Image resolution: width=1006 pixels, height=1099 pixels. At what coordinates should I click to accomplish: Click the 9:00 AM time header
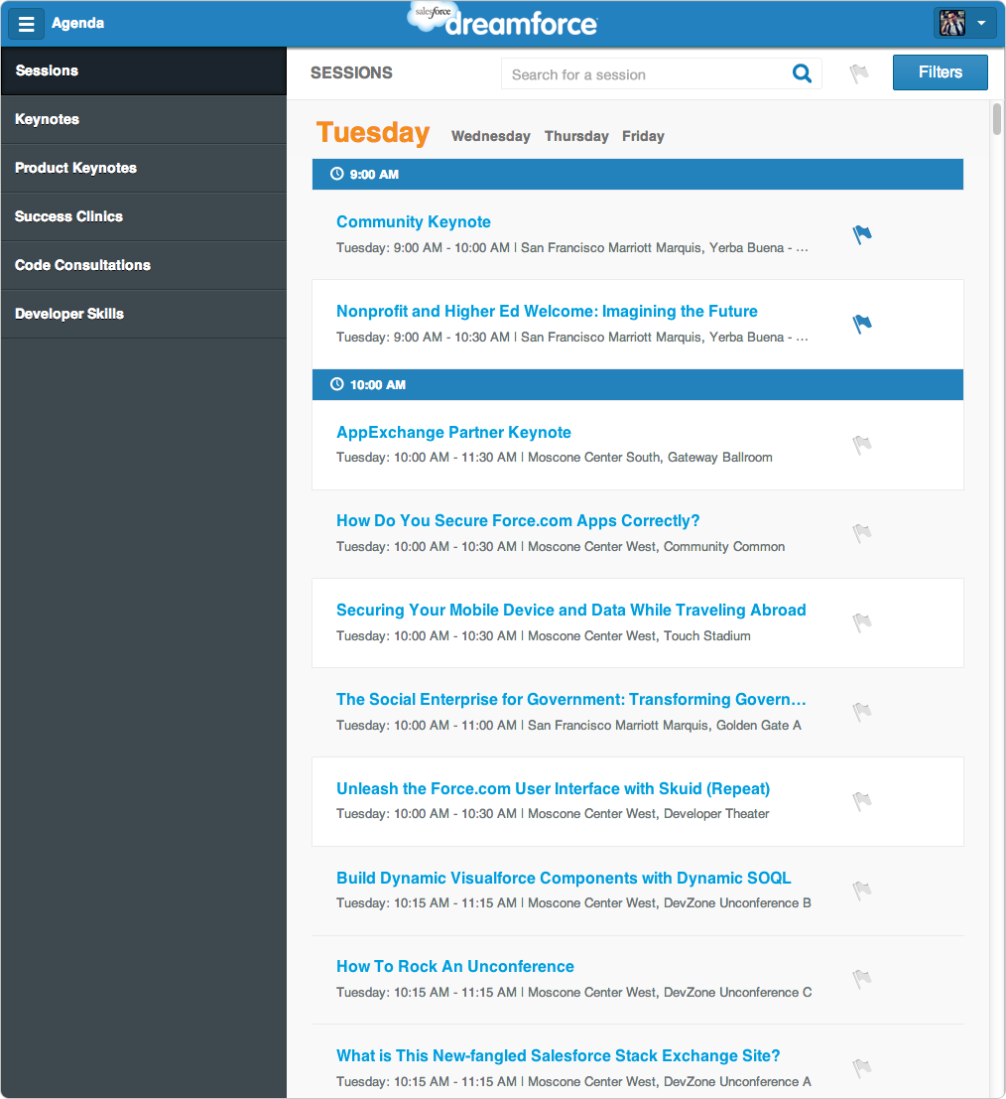pyautogui.click(x=638, y=175)
